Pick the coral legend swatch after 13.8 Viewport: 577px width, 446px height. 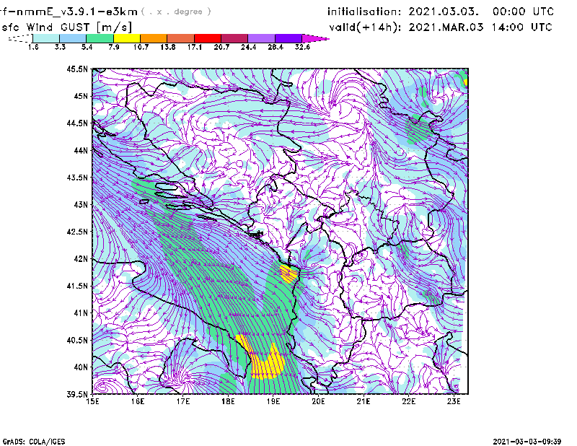pos(181,38)
